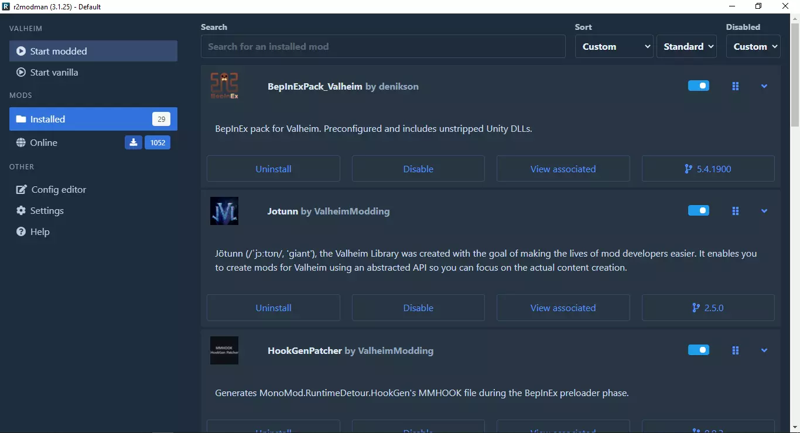Click the drag handle icon for BepInExPack_Valheim

click(x=736, y=86)
